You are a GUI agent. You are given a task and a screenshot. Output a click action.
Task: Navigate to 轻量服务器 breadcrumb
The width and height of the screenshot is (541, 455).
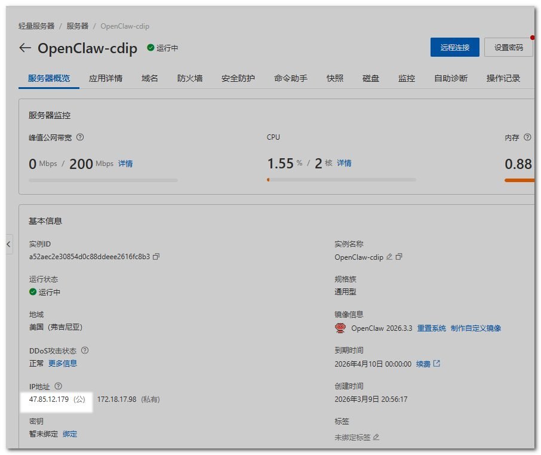(36, 26)
